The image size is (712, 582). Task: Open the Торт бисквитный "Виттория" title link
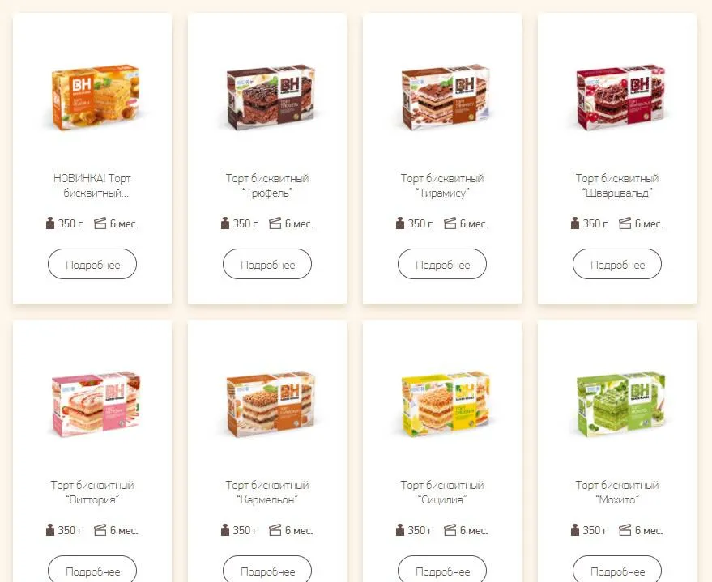pyautogui.click(x=92, y=492)
